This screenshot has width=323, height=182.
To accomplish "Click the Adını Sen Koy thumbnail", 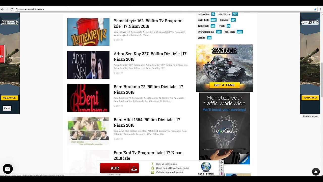I will coord(88,65).
